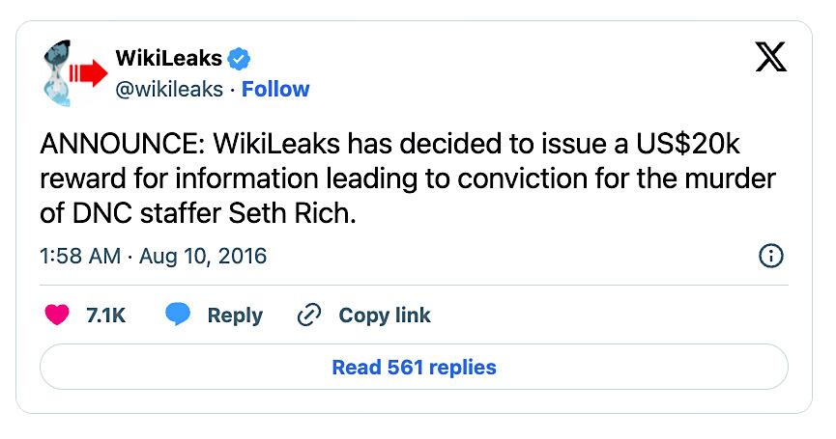The height and width of the screenshot is (439, 836).
Task: Open the info icon beside the timestamp
Action: click(x=771, y=257)
